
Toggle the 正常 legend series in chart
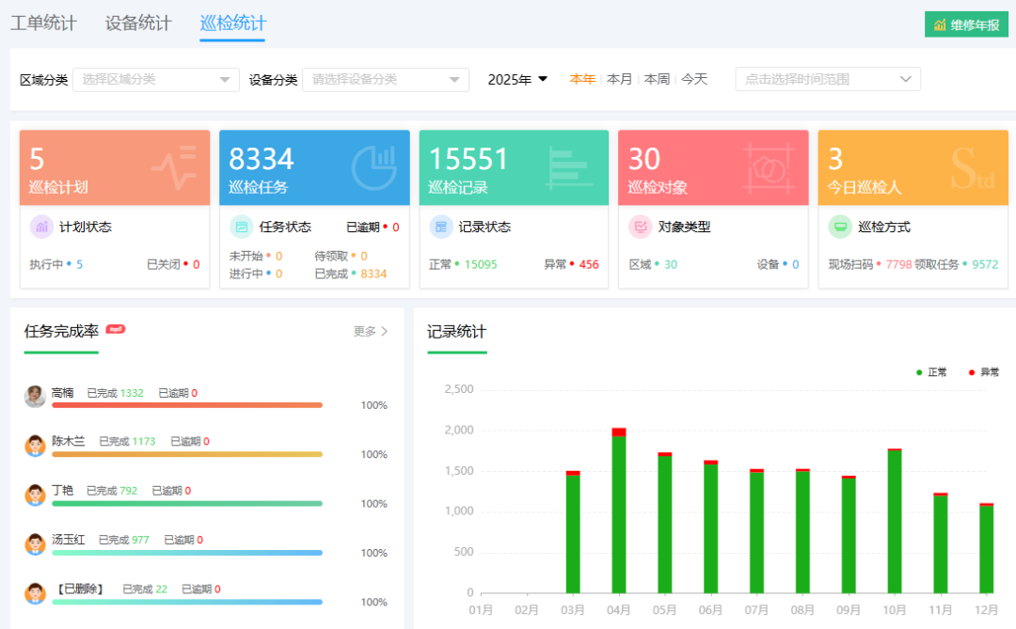931,372
